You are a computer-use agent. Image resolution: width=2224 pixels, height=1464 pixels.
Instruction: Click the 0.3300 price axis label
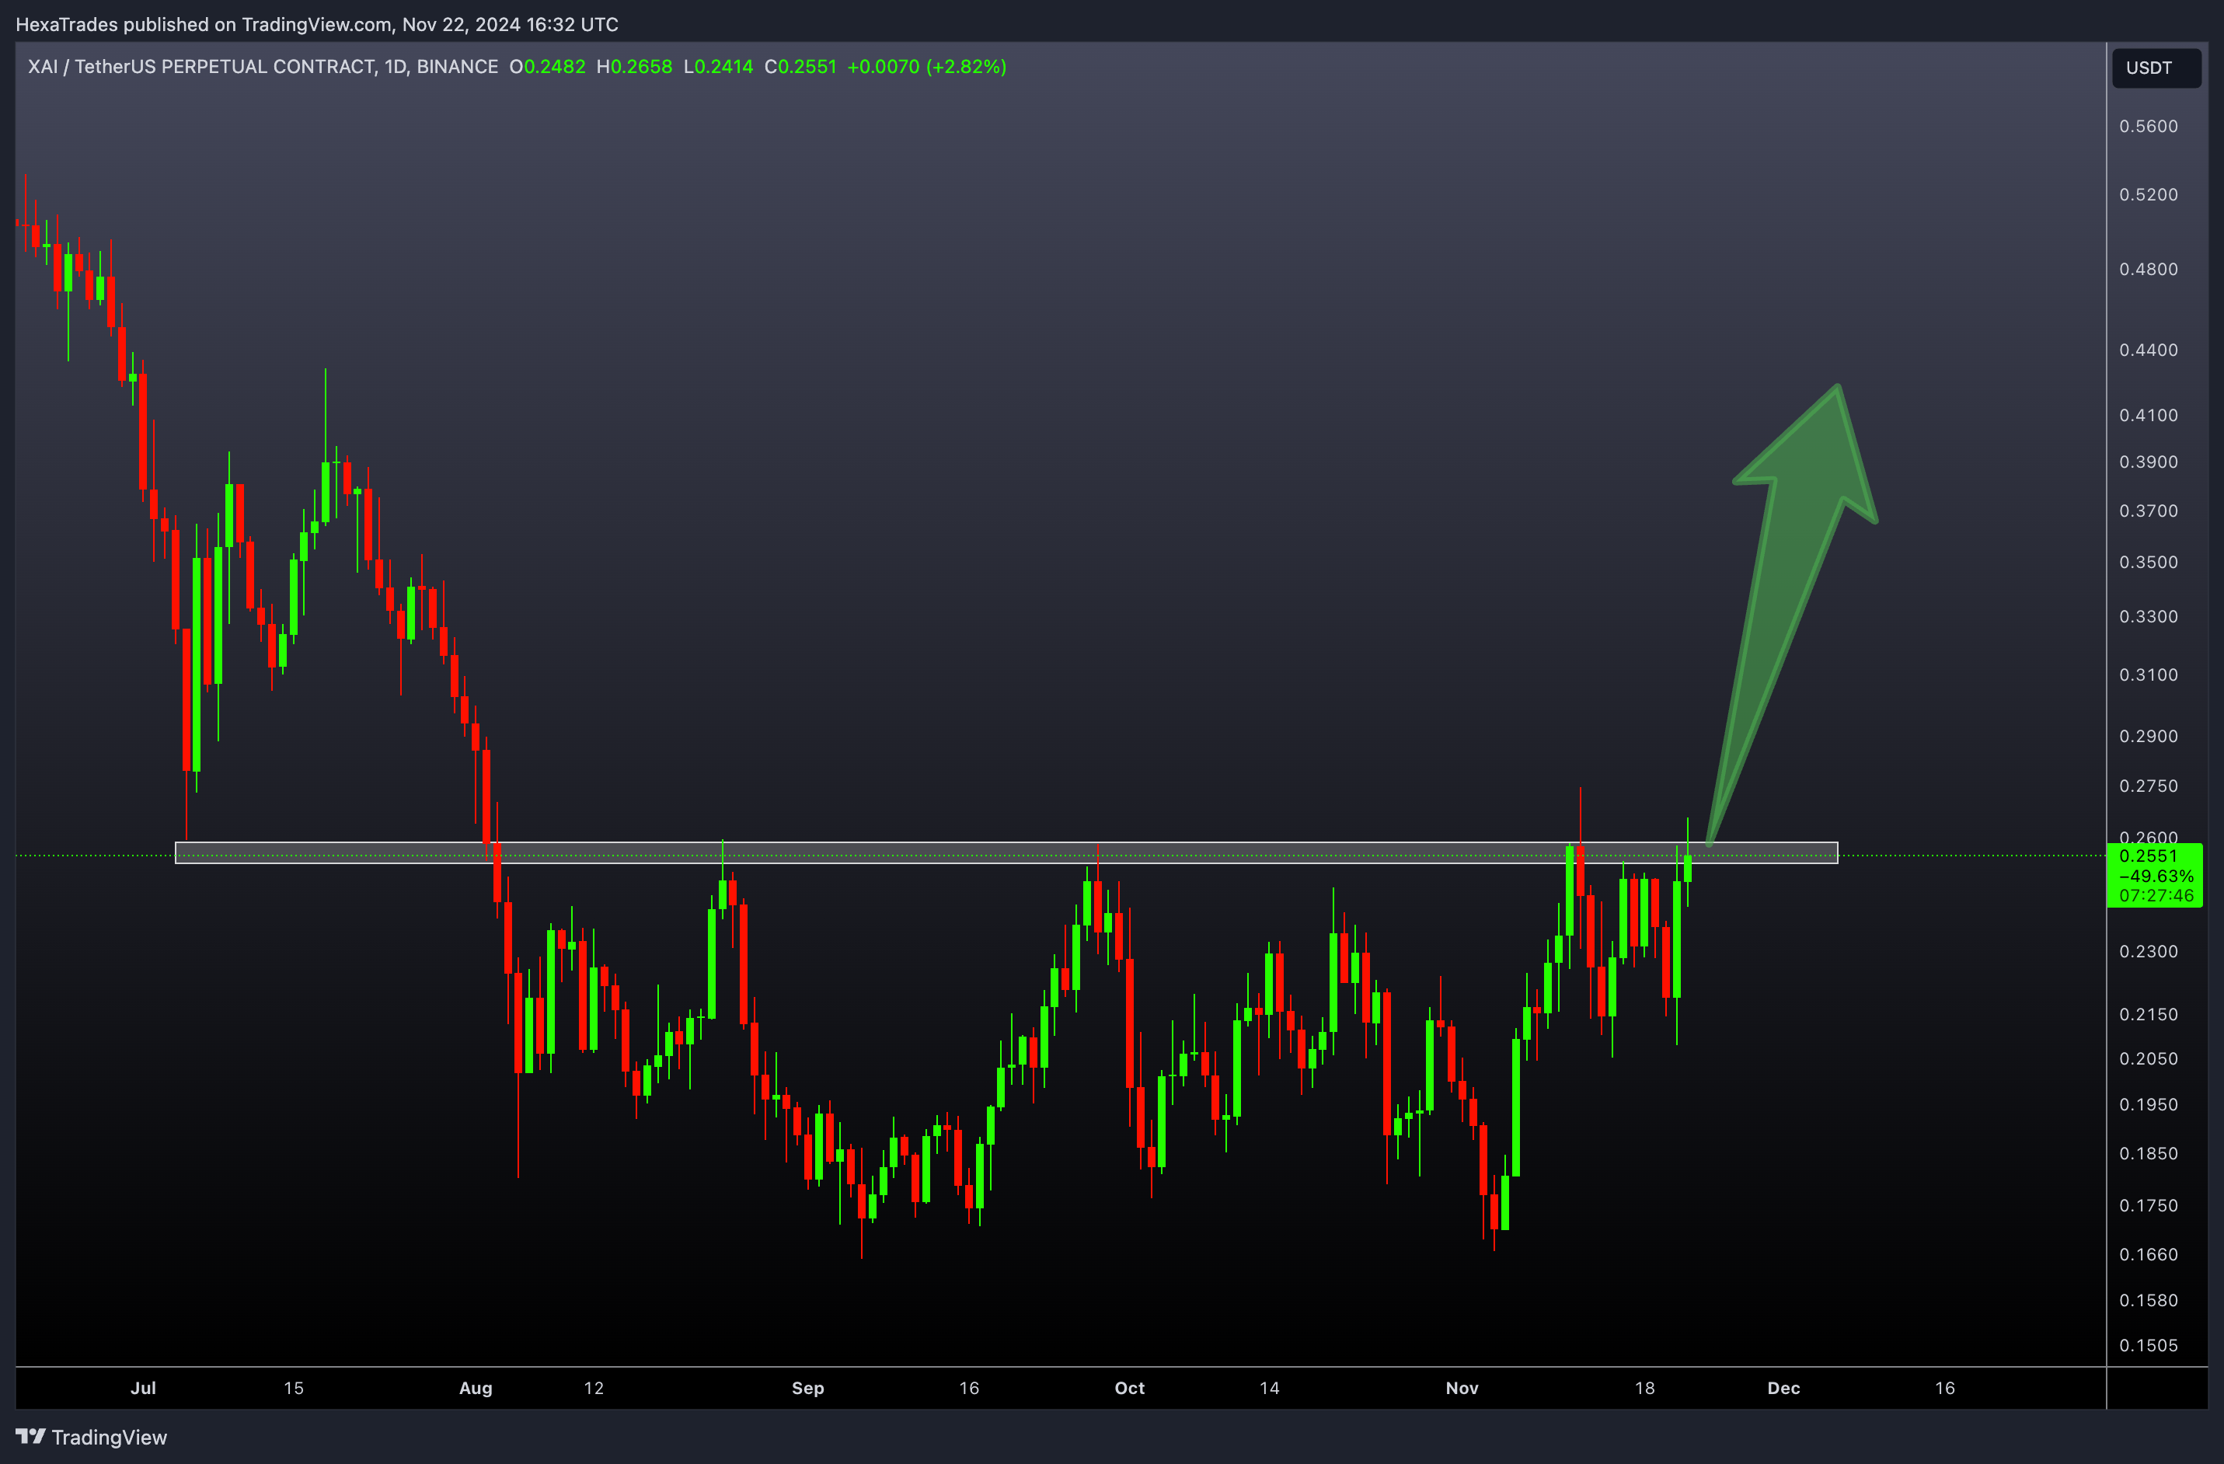click(x=2149, y=617)
